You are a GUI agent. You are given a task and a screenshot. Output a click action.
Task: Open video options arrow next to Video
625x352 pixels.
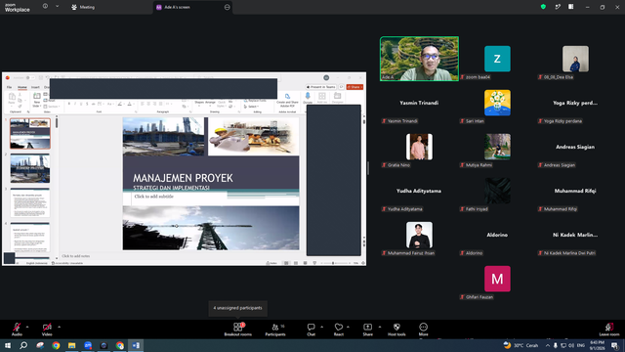tap(59, 327)
